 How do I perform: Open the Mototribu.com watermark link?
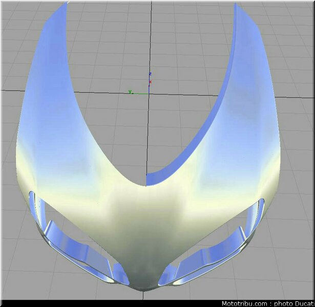[x=245, y=303]
